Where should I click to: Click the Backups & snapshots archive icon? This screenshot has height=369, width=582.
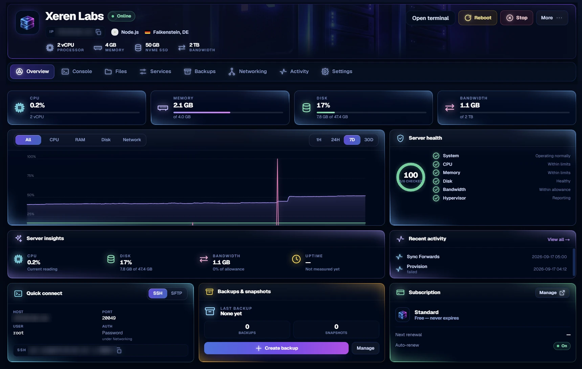click(209, 292)
